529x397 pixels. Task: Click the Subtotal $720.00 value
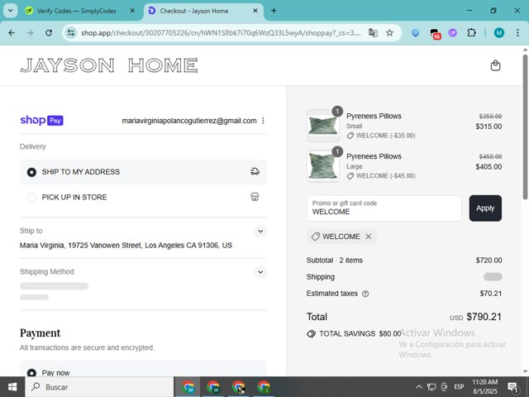point(488,261)
